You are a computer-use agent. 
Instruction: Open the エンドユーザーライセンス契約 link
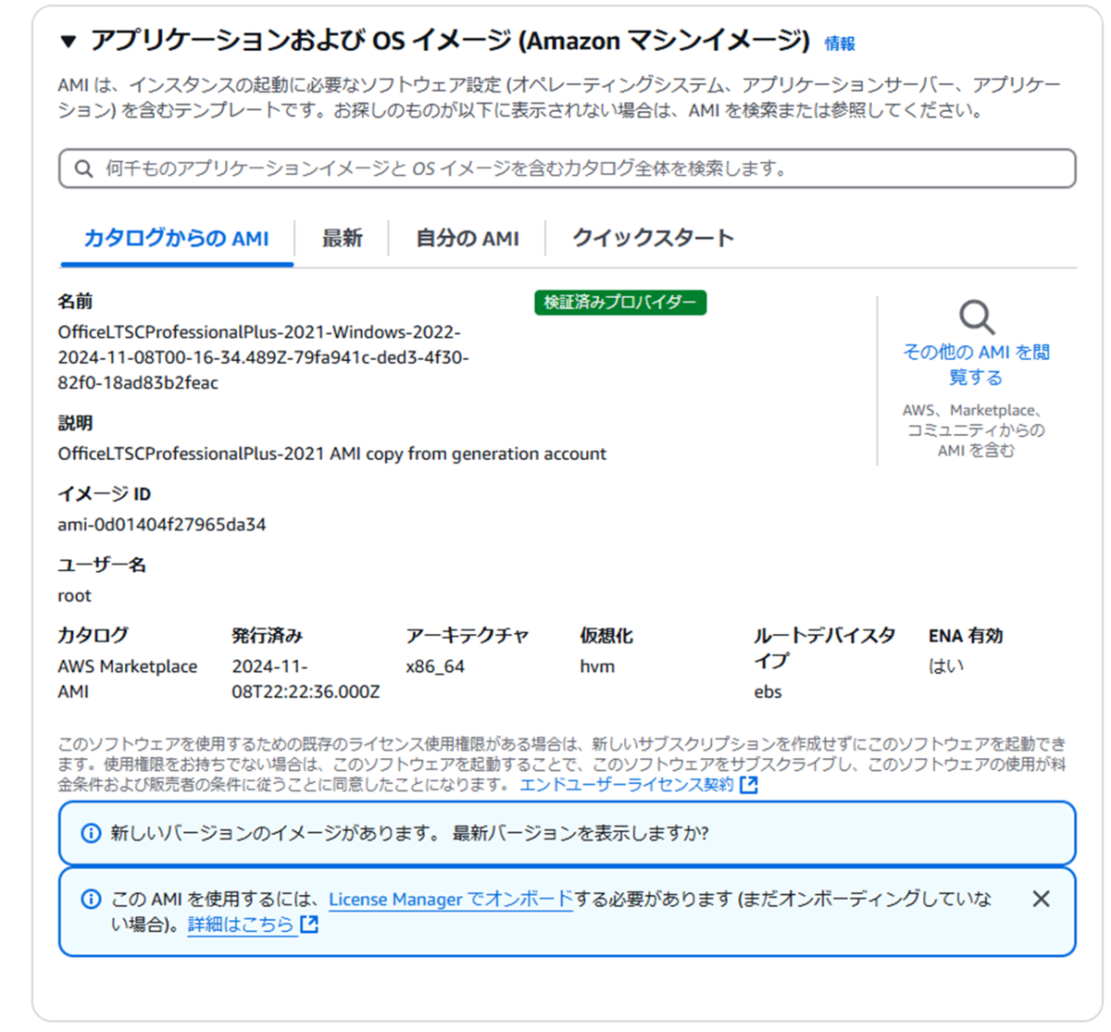[x=627, y=785]
